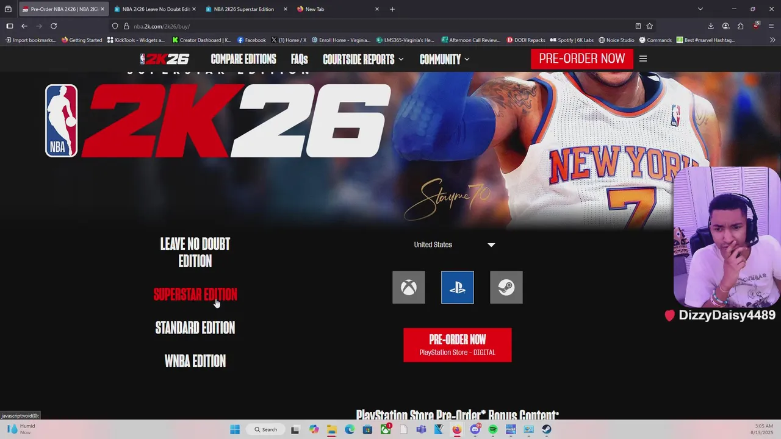Screen dimensions: 781x439
Task: Open the Facebook bookmark
Action: (x=251, y=40)
